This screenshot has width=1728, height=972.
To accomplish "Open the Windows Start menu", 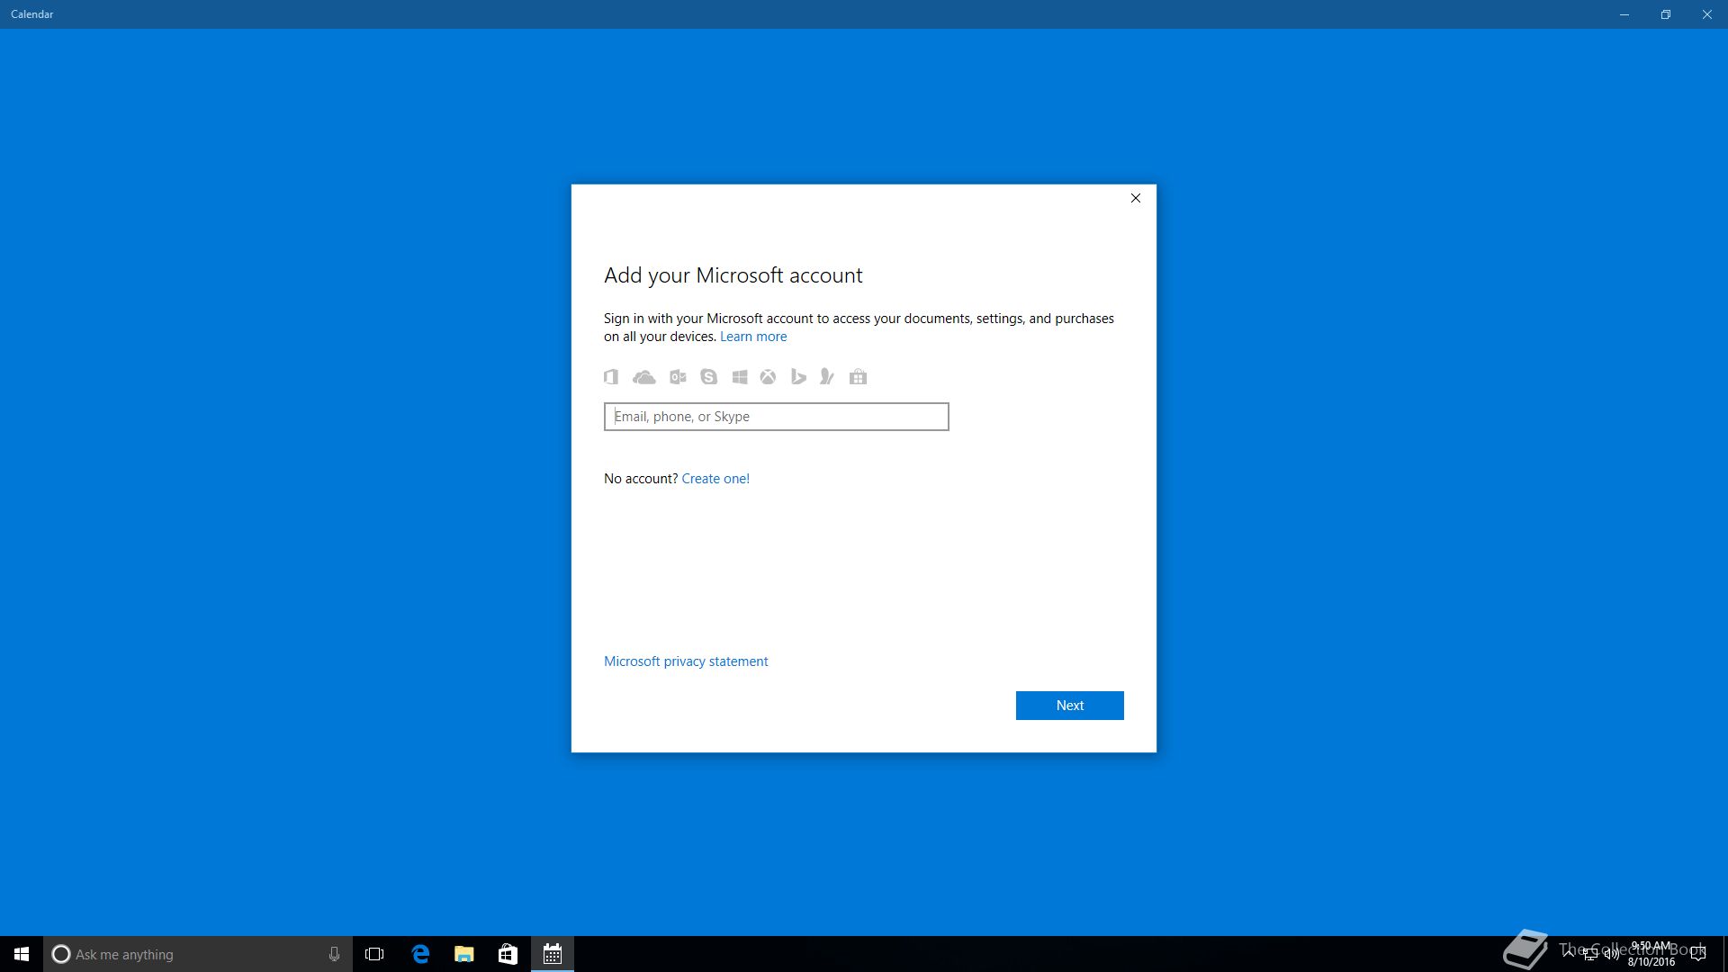I will click(22, 954).
